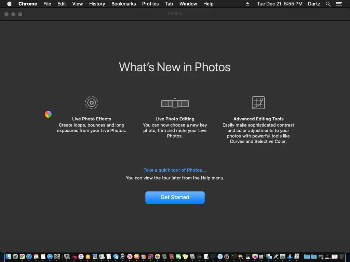Close the Photos window with left traffic light
350x262 pixels.
coord(6,14)
